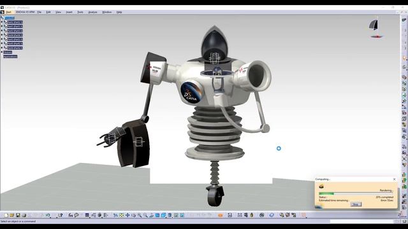Viewport: 408px width, 229px height.
Task: Click the blue plane icon in toolbar
Action: [272, 215]
